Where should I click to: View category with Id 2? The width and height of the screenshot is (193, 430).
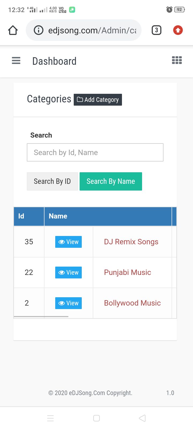pos(68,303)
